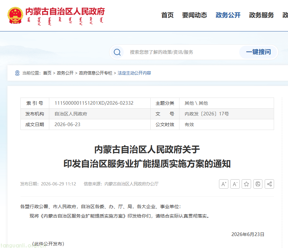Click the addressee line 各盟行政公署
This screenshot has width=288, height=248.
100,207
